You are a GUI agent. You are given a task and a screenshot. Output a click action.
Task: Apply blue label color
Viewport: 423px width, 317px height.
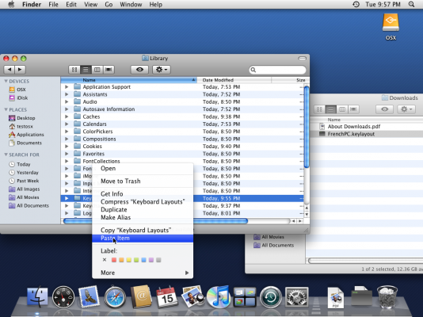[x=144, y=260]
